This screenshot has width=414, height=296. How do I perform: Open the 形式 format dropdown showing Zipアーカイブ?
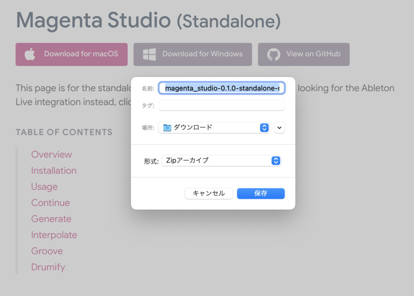(x=221, y=161)
